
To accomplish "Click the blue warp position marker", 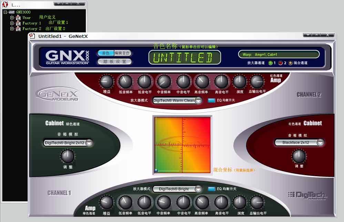I will (x=156, y=170).
